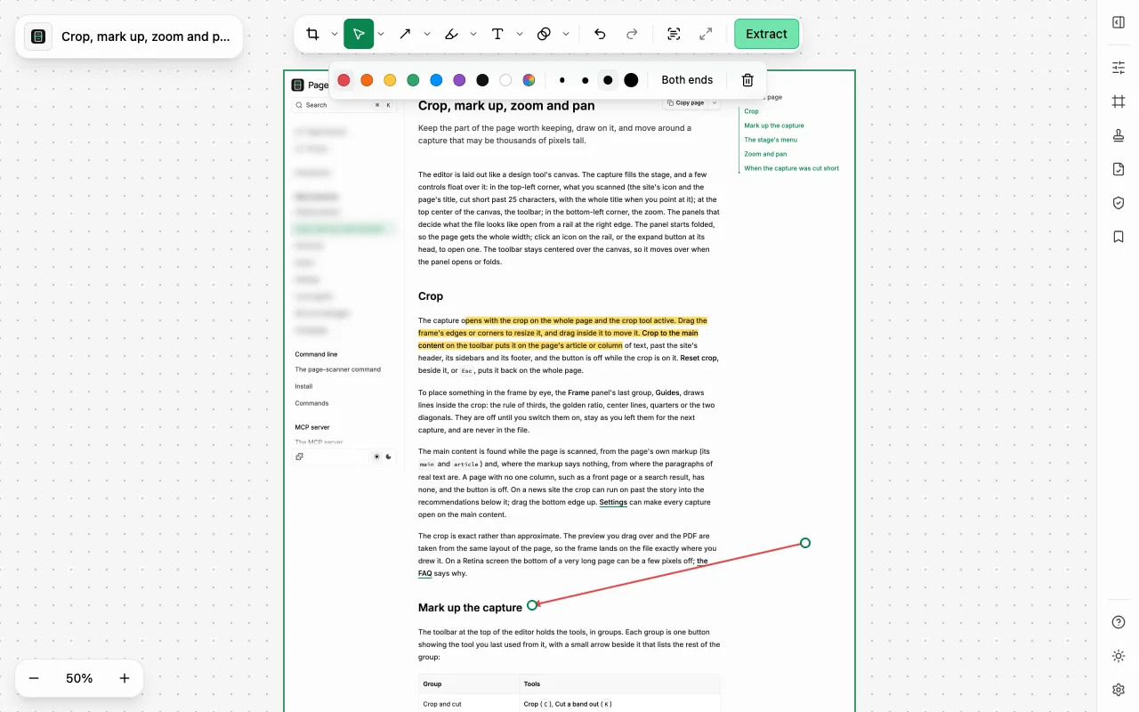1139x712 pixels.
Task: Set arrow color to blue swatch
Action: [436, 80]
